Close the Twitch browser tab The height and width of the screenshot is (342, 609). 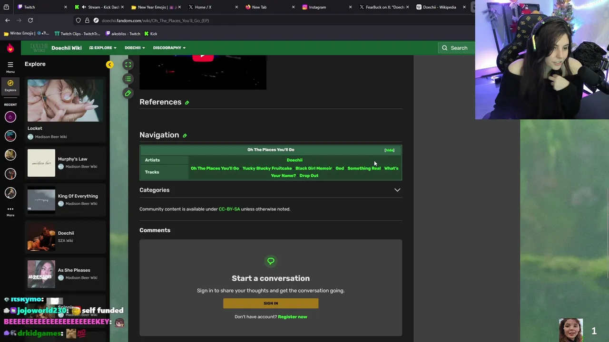(x=66, y=7)
